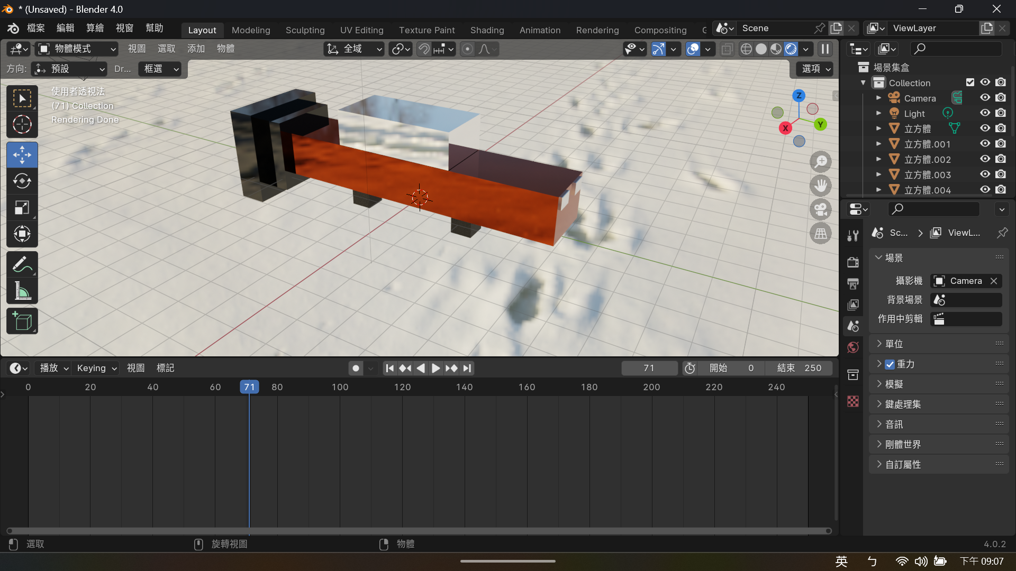Open the View Layer properties tab

(852, 305)
